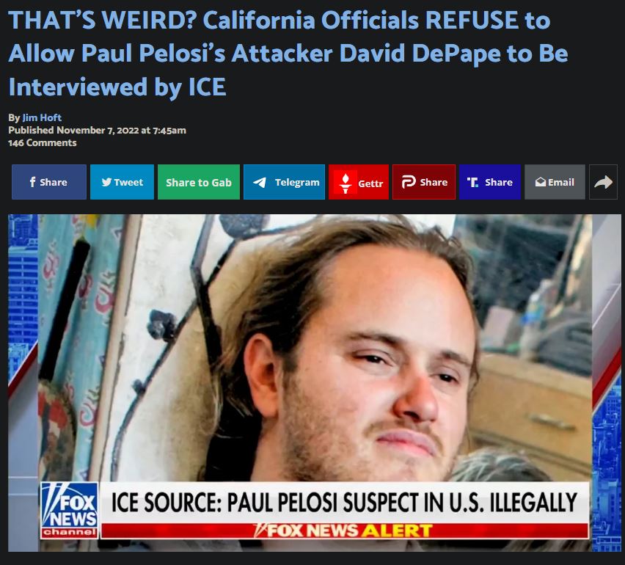Click the Email envelope icon

541,182
